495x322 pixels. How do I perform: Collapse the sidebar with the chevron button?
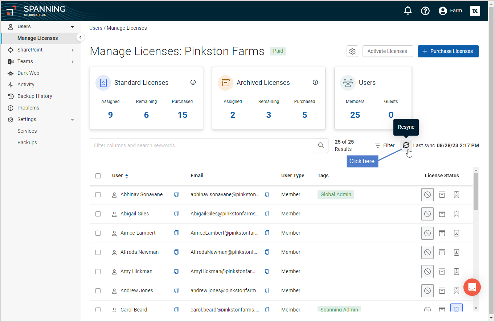tap(81, 37)
